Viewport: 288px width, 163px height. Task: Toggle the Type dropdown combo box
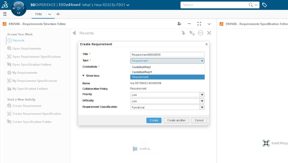click(167, 61)
